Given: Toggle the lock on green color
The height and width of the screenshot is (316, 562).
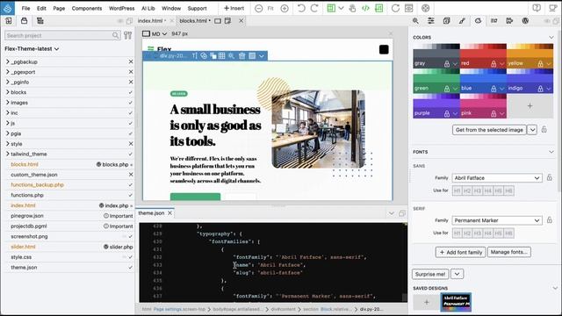Looking at the screenshot, I should pos(447,89).
